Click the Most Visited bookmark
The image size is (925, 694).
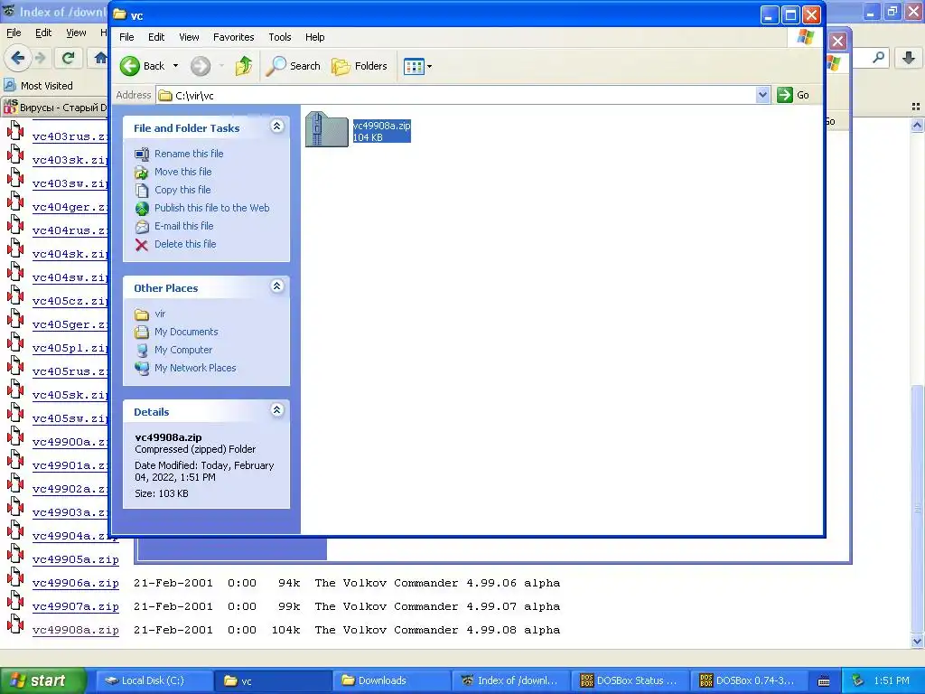coord(39,86)
